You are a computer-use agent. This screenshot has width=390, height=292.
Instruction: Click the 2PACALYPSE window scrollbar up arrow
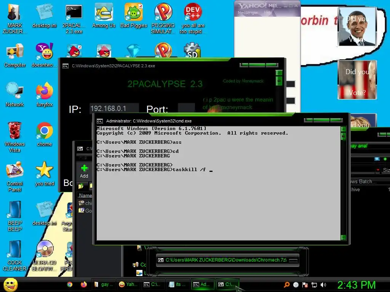279,73
